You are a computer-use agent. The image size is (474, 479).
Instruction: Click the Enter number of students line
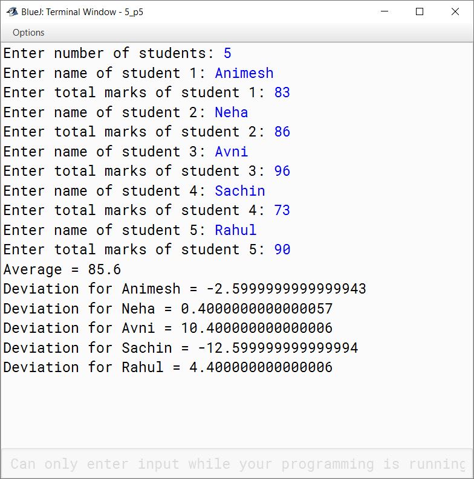117,54
